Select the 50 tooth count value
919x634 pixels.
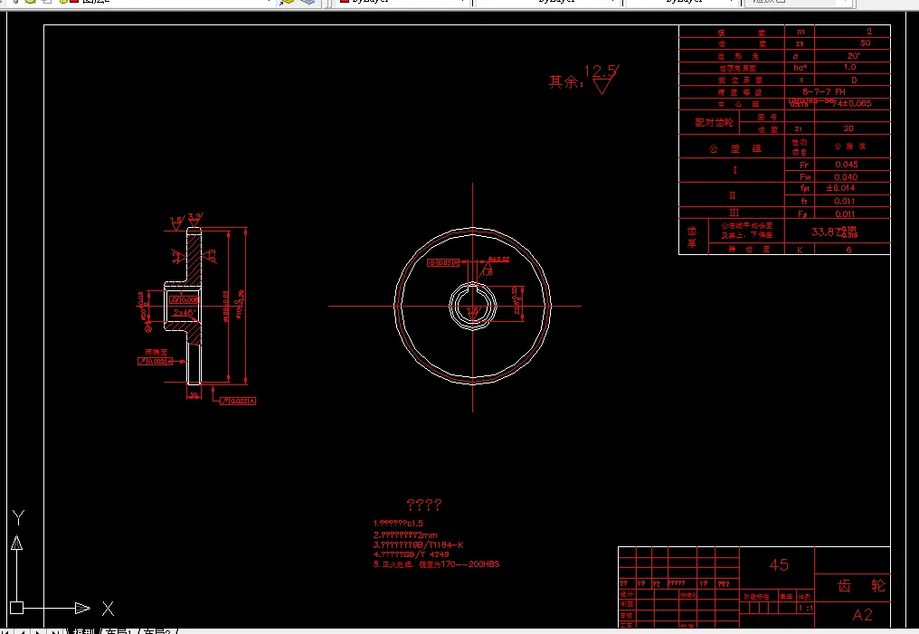pyautogui.click(x=865, y=43)
